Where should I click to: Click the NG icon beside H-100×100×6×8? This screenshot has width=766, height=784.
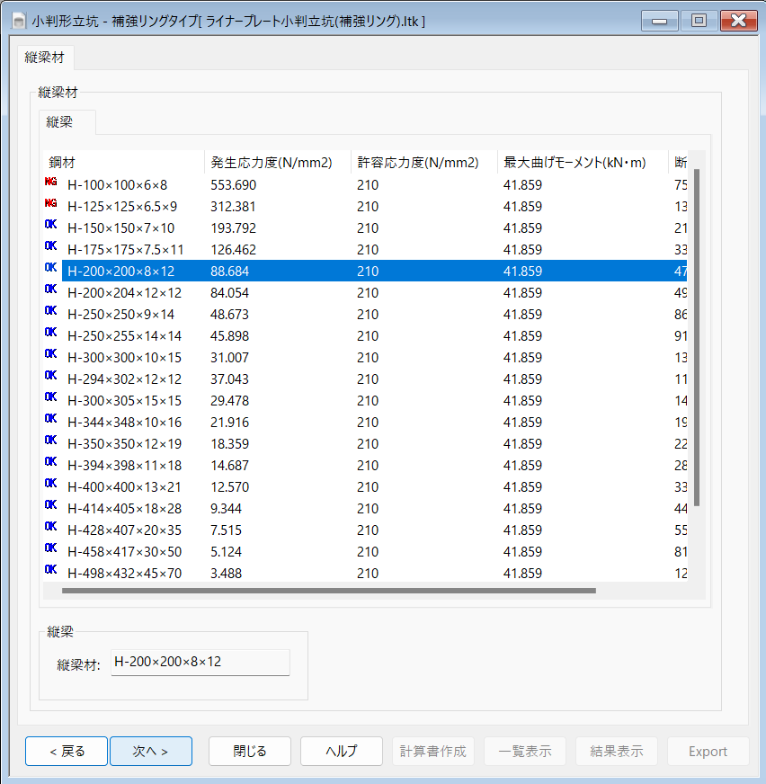click(50, 184)
